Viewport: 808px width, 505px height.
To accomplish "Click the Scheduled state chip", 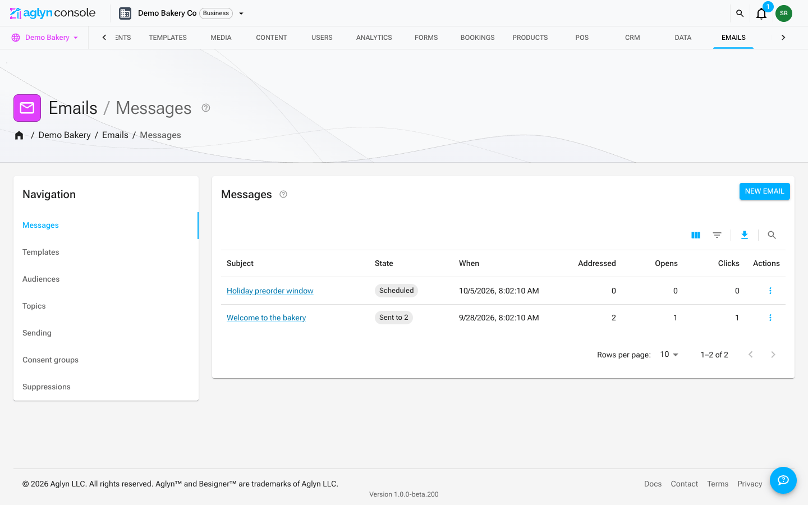I will [396, 291].
